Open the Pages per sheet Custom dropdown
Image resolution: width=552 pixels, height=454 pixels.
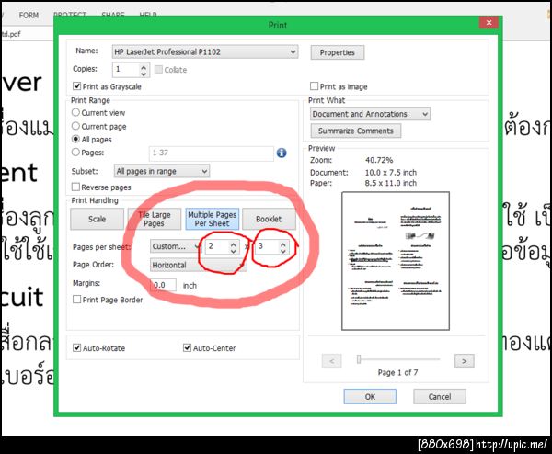[x=175, y=246]
